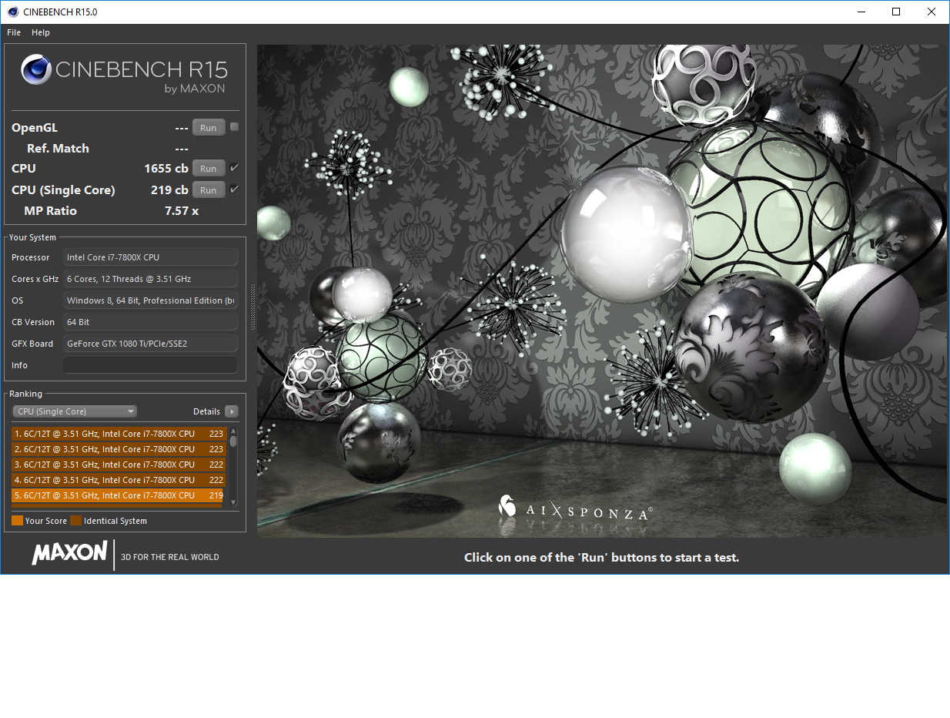Click the MAXON logo at bottom left
The image size is (950, 718).
point(69,552)
